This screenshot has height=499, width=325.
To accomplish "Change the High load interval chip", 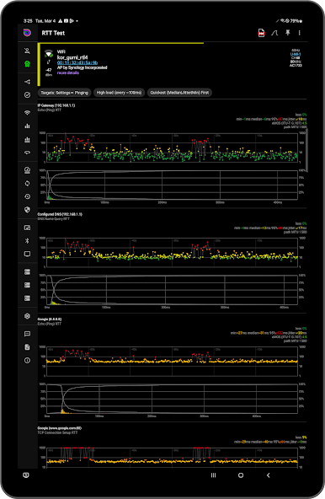I will coord(119,93).
